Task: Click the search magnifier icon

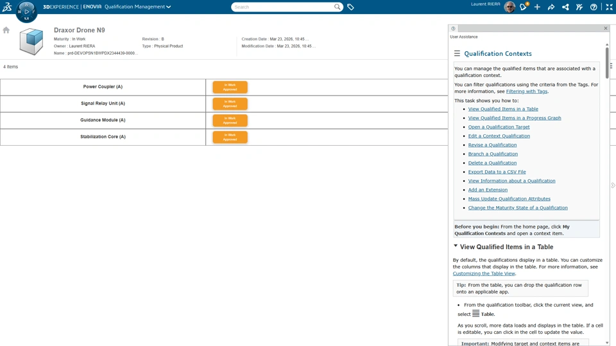Action: (x=338, y=6)
